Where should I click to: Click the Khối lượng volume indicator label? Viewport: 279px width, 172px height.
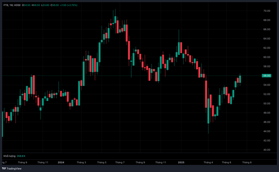click(10, 156)
